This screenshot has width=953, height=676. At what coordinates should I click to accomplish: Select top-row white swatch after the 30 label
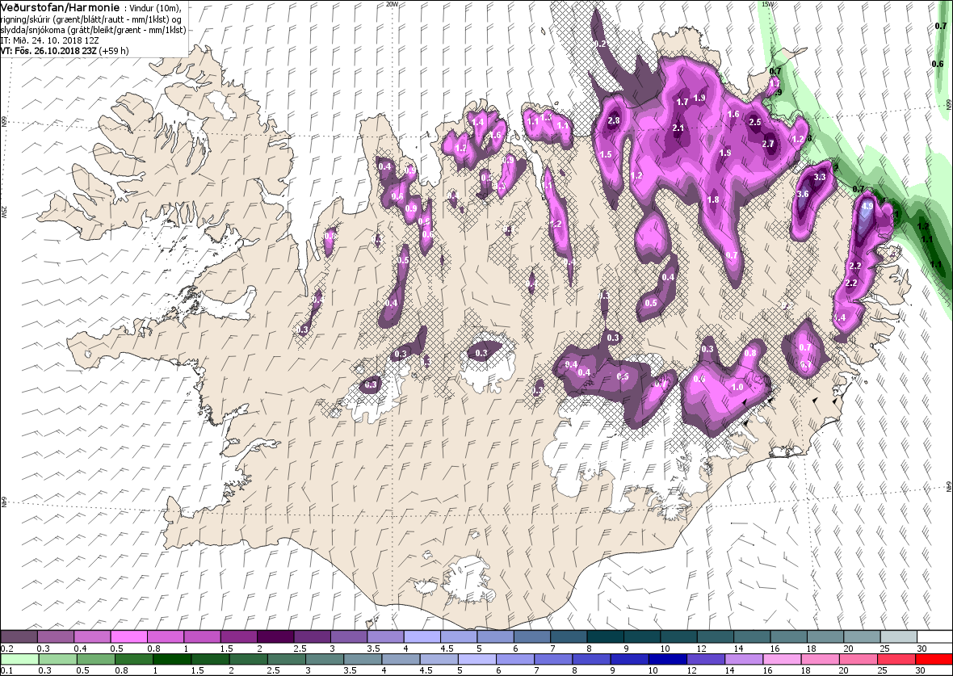tap(935, 636)
